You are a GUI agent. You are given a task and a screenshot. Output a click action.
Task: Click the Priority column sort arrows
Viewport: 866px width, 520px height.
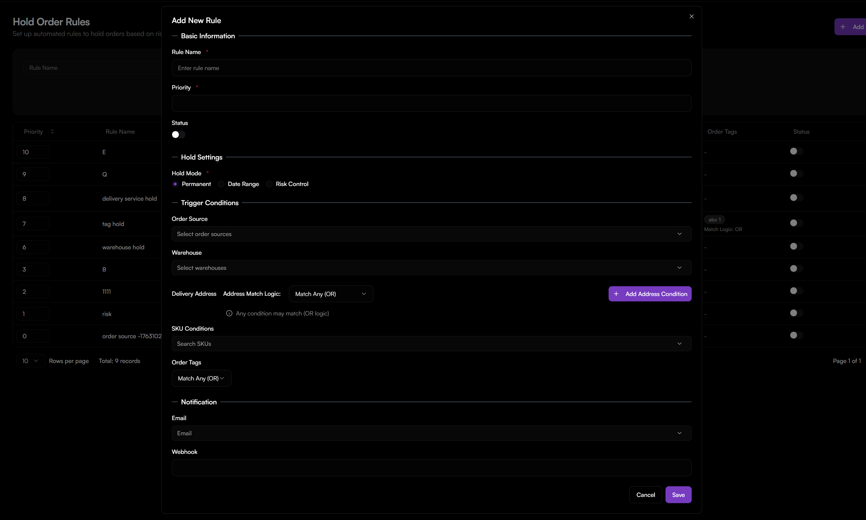52,131
